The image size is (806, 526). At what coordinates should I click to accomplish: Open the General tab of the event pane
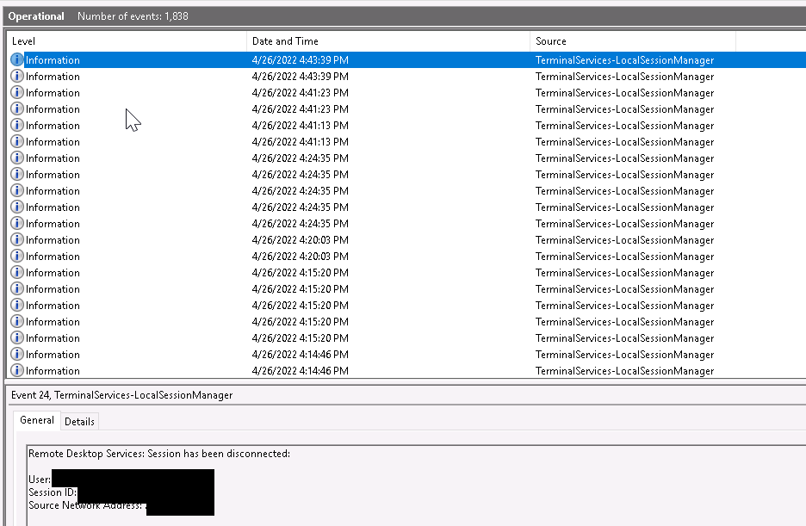click(x=36, y=420)
